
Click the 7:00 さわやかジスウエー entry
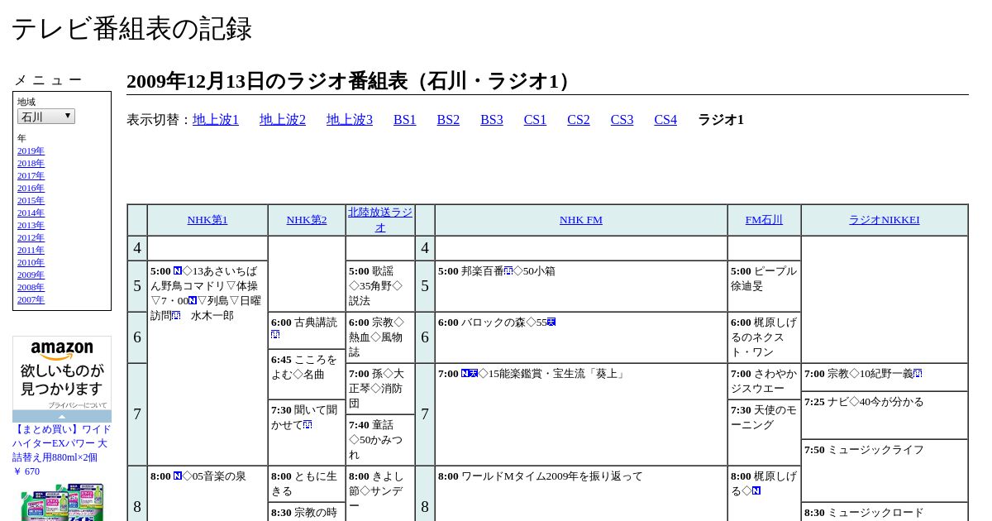pos(764,381)
